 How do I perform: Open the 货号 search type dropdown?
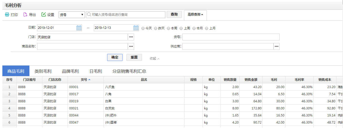click(71, 15)
